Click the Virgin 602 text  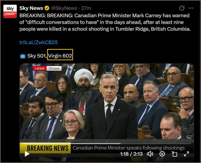(60, 56)
